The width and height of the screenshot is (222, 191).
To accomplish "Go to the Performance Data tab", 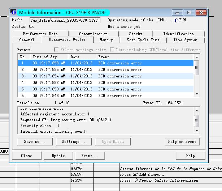I will click(x=40, y=34).
